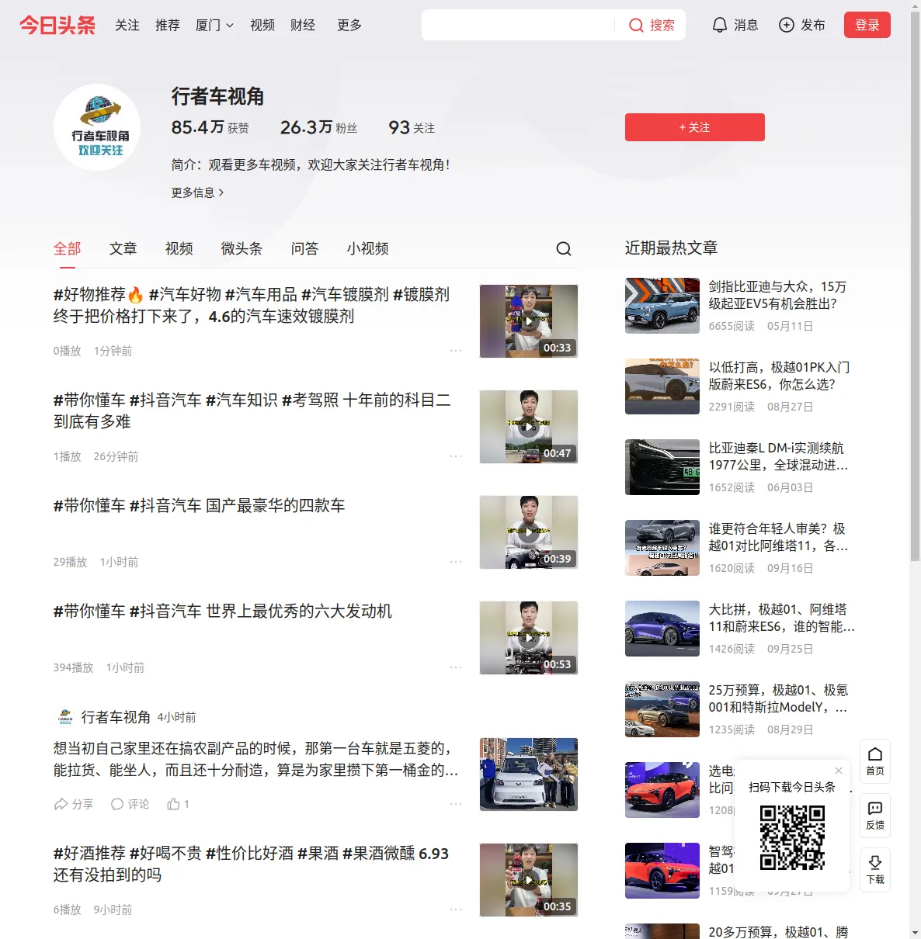
Task: Play the 00:35 果酒 video
Action: pos(529,880)
